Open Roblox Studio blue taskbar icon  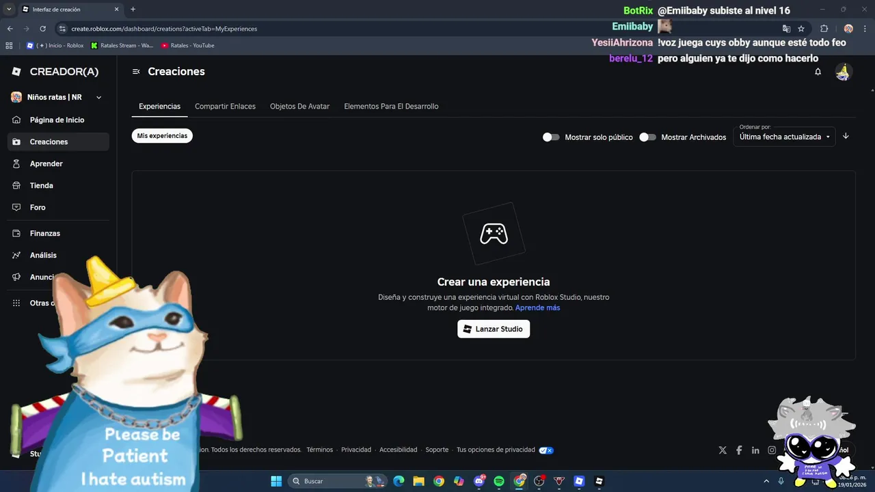tap(579, 481)
